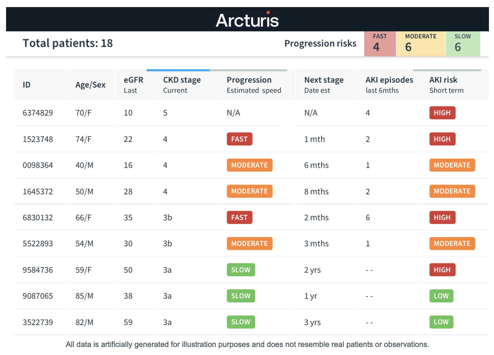Click SLOW badge for patient 9584736
Screen dimensions: 494x355
tap(241, 270)
